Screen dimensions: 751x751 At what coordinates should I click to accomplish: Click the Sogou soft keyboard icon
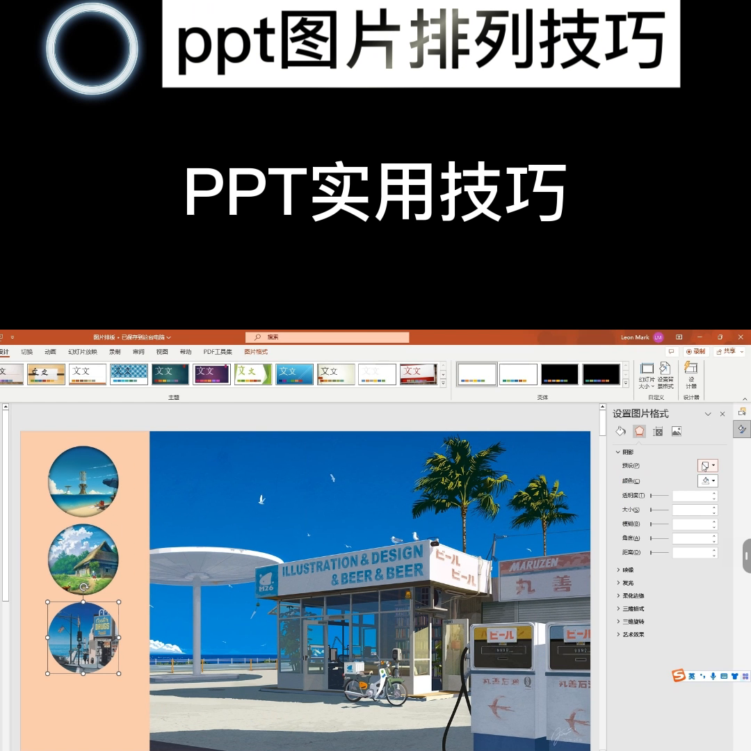[x=724, y=677]
